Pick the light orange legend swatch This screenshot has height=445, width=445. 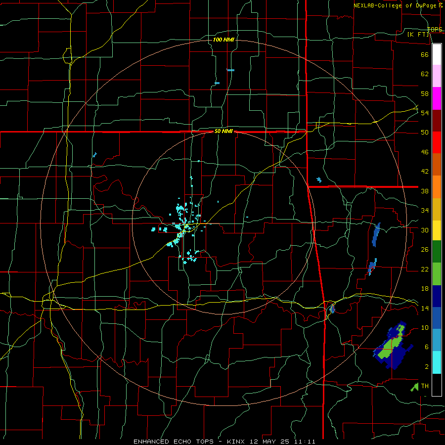pyautogui.click(x=437, y=187)
